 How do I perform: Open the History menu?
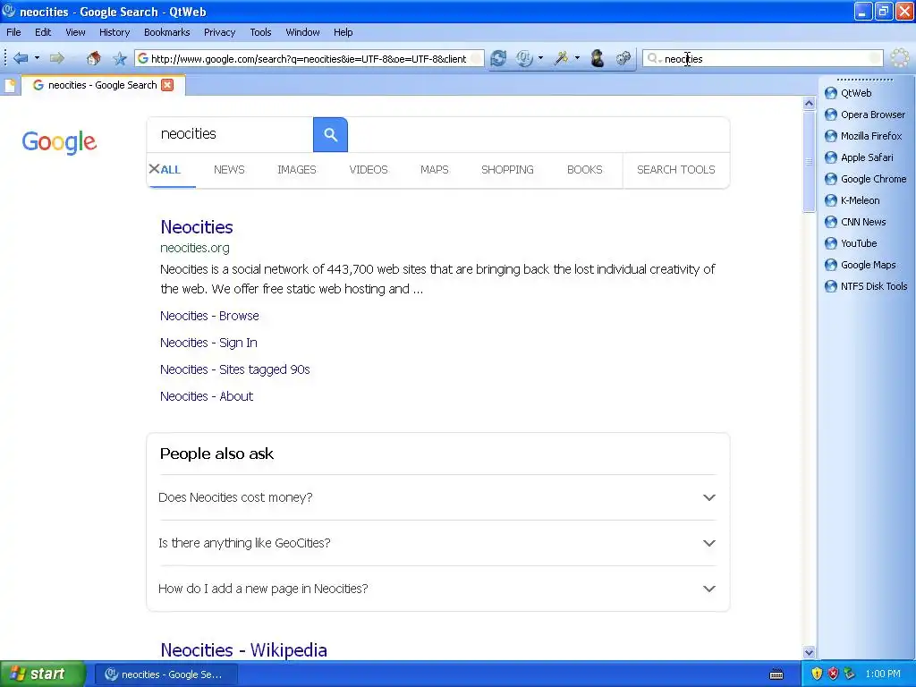coord(114,32)
